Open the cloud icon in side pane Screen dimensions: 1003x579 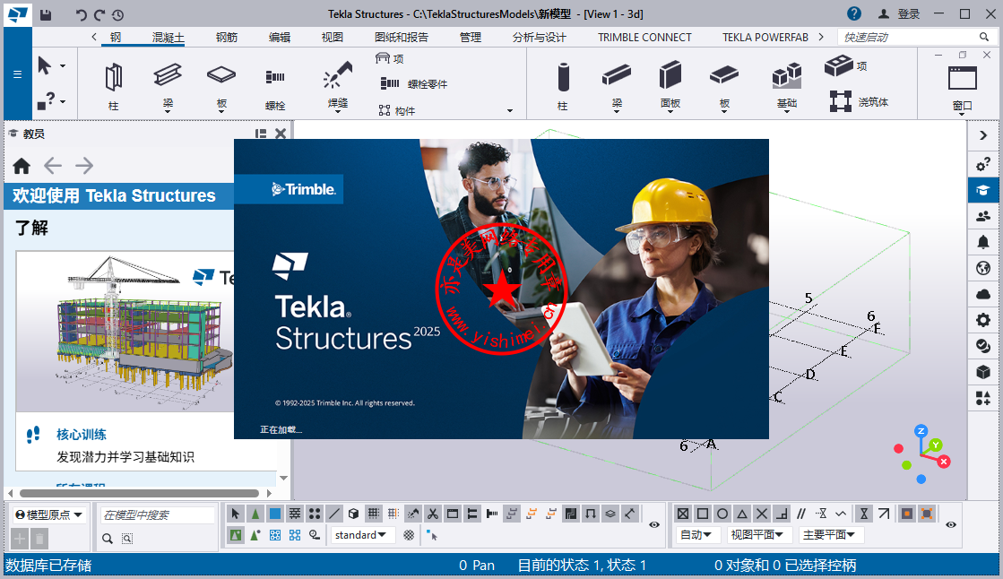click(983, 294)
